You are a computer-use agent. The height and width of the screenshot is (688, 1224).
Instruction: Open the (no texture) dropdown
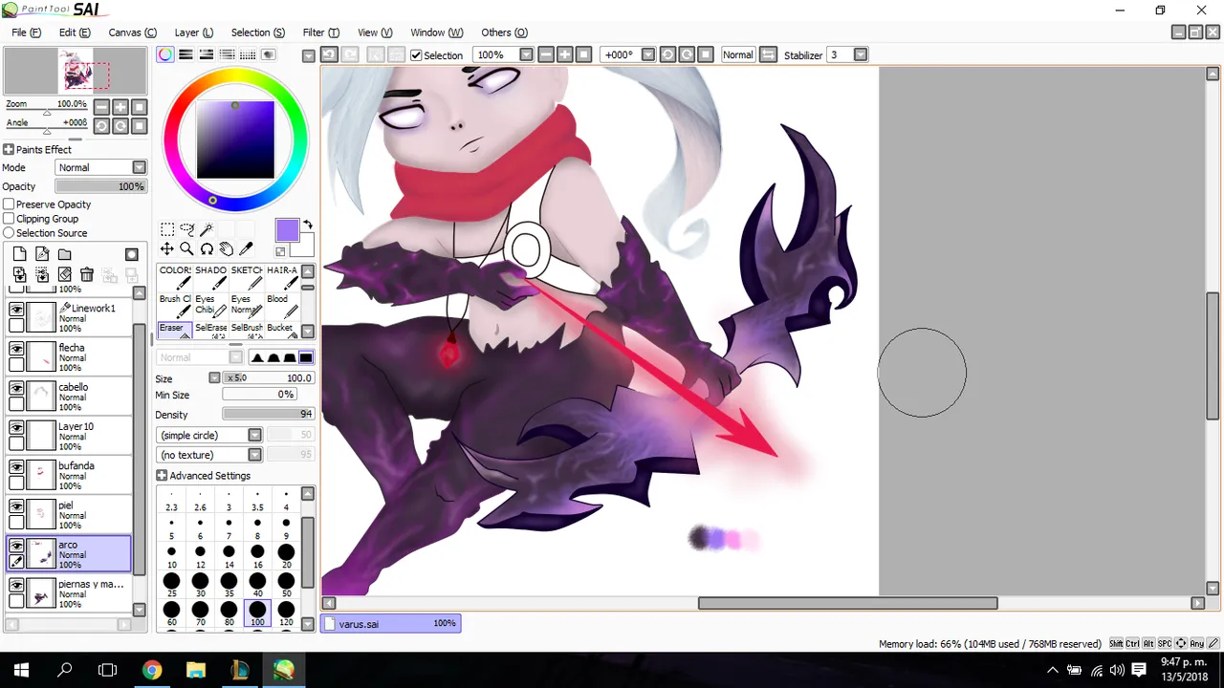point(254,455)
